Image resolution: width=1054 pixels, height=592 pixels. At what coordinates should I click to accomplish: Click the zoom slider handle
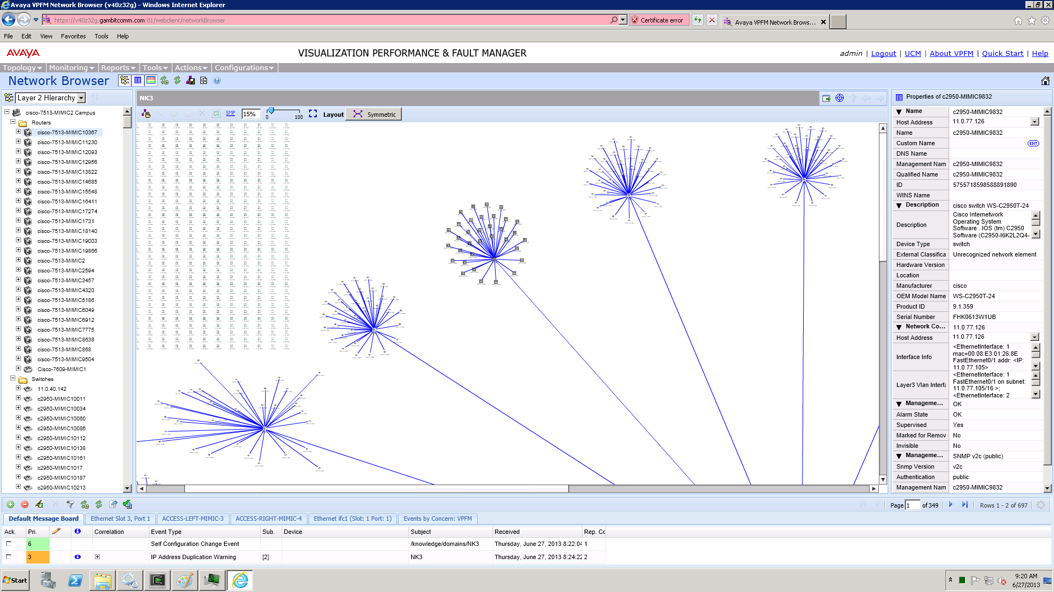tap(271, 111)
